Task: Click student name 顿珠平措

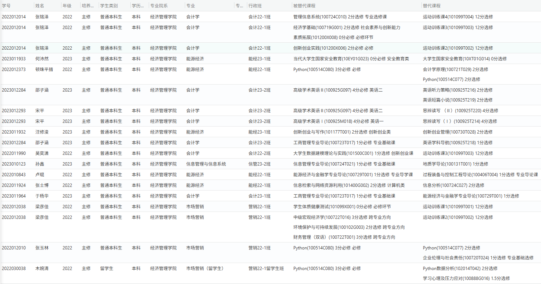Action: [x=44, y=70]
